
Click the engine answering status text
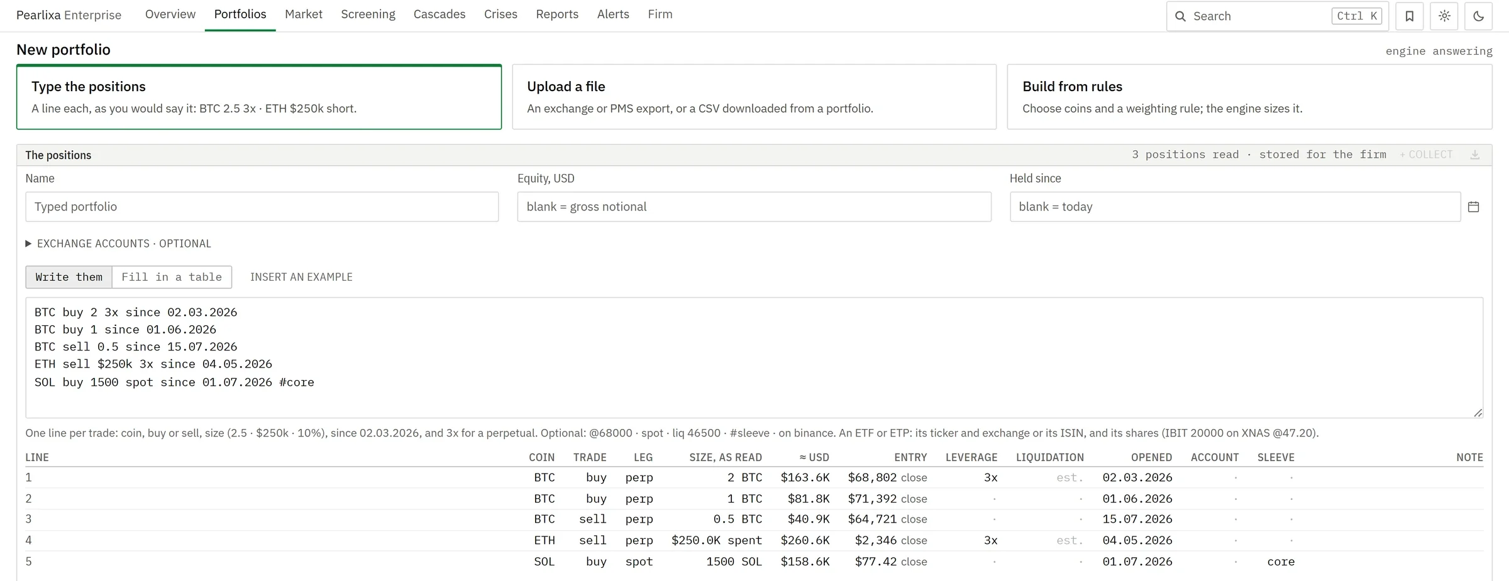pos(1439,51)
